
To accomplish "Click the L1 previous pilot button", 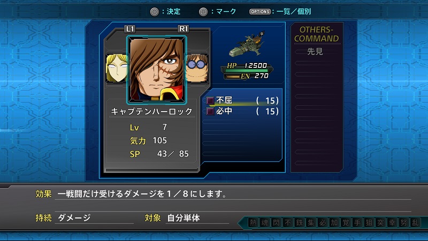I will coord(130,29).
